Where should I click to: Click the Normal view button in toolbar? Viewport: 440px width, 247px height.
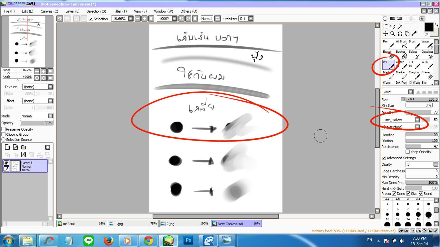206,19
